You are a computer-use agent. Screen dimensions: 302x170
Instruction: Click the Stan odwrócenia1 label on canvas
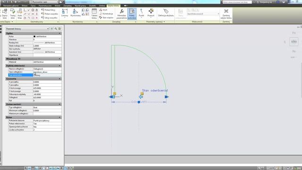click(155, 90)
